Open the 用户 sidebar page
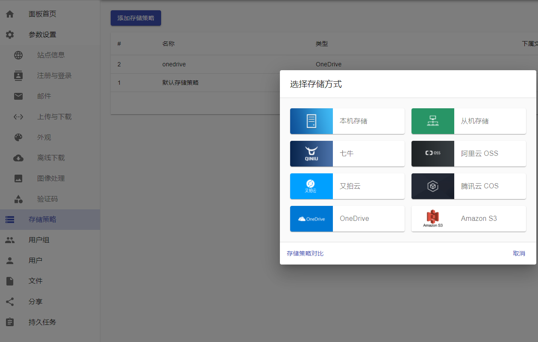The width and height of the screenshot is (538, 342). [x=50, y=261]
